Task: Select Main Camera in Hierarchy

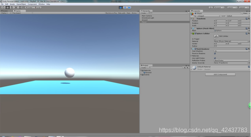Action: [x=147, y=16]
